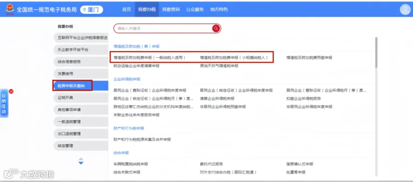Screen dimensions: 413x182
Task: Open 原油天然气增值税申报 link
Action: pos(219,66)
